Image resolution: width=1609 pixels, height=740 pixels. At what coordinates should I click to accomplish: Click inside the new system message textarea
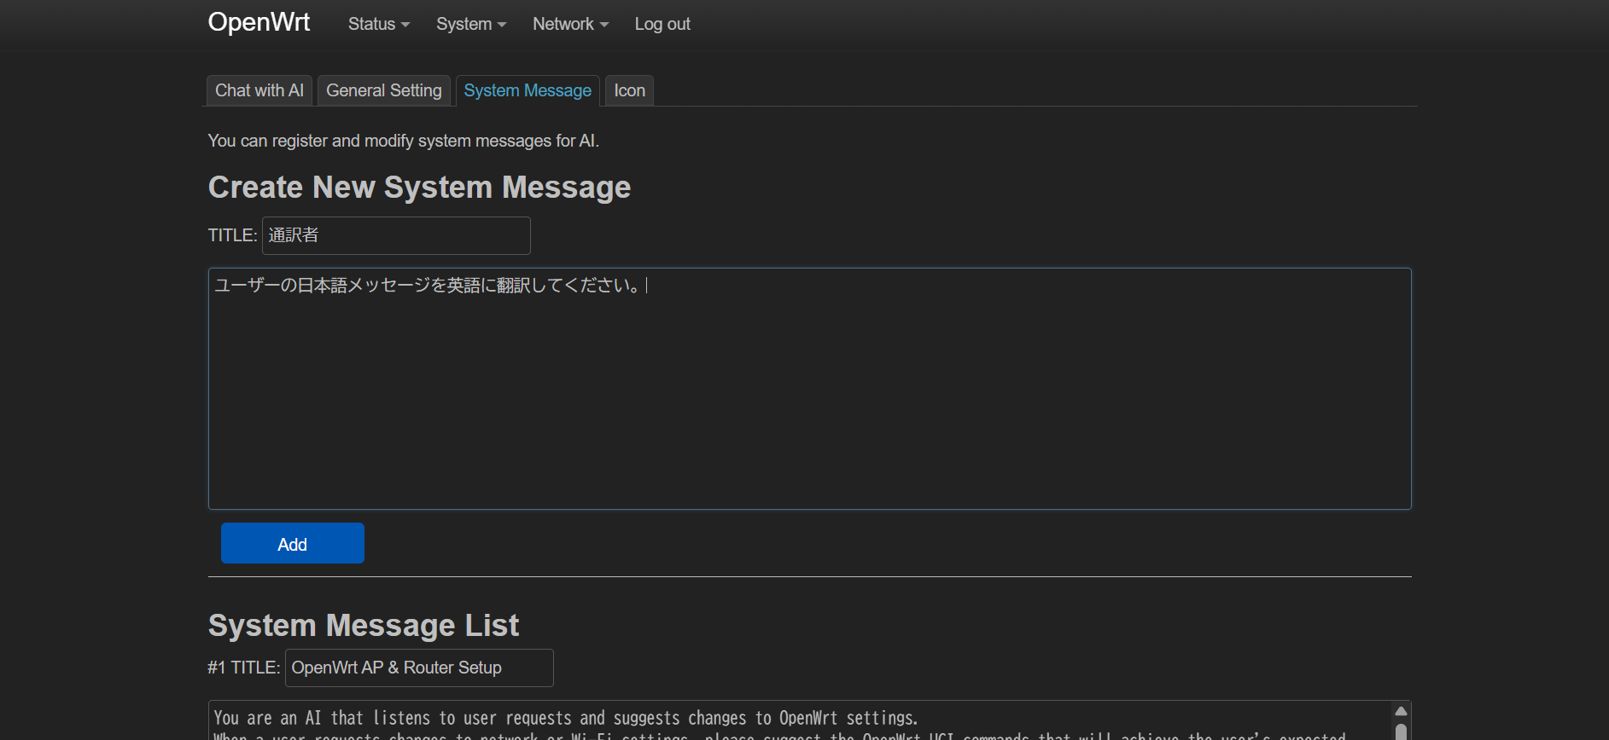click(809, 389)
